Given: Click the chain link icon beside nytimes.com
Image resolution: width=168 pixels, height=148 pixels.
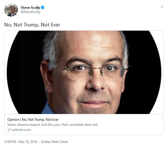Looking at the screenshot, I should click(x=9, y=130).
